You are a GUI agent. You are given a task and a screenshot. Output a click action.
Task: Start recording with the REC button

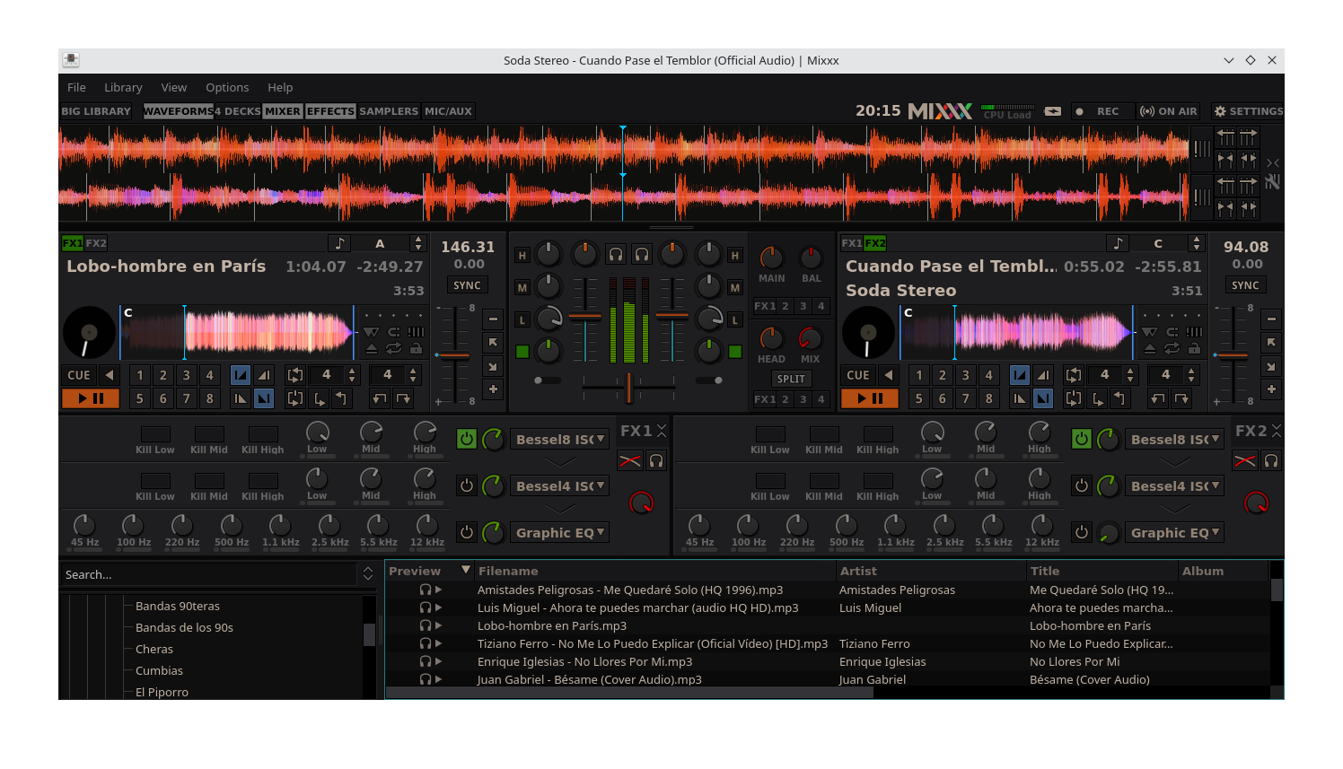pyautogui.click(x=1101, y=111)
